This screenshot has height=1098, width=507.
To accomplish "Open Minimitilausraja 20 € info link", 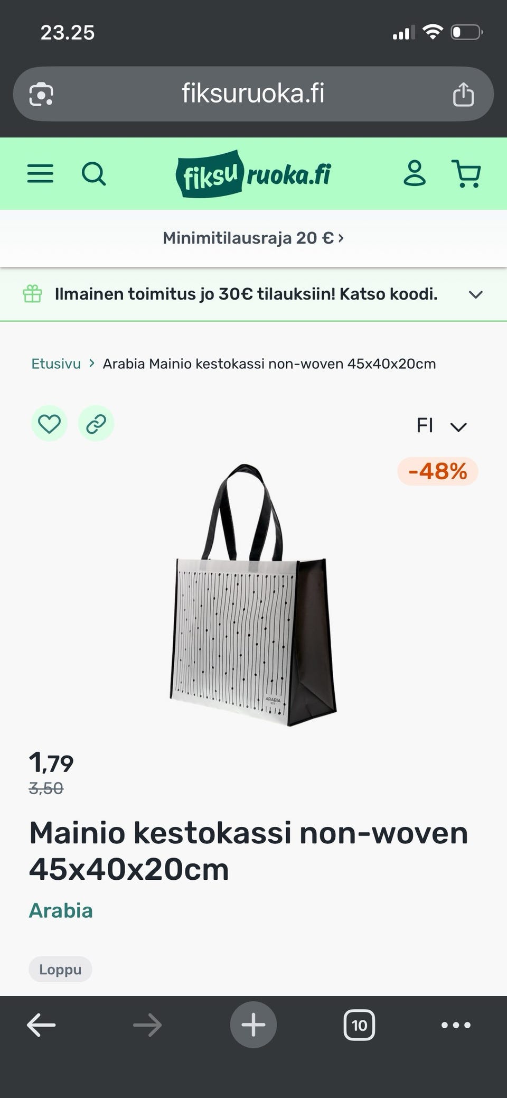I will [x=253, y=238].
